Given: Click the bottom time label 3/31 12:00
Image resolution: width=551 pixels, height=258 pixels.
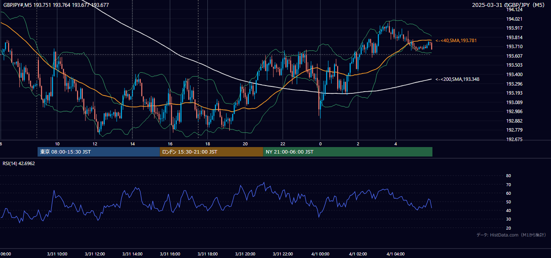Looking at the screenshot, I should point(95,254).
